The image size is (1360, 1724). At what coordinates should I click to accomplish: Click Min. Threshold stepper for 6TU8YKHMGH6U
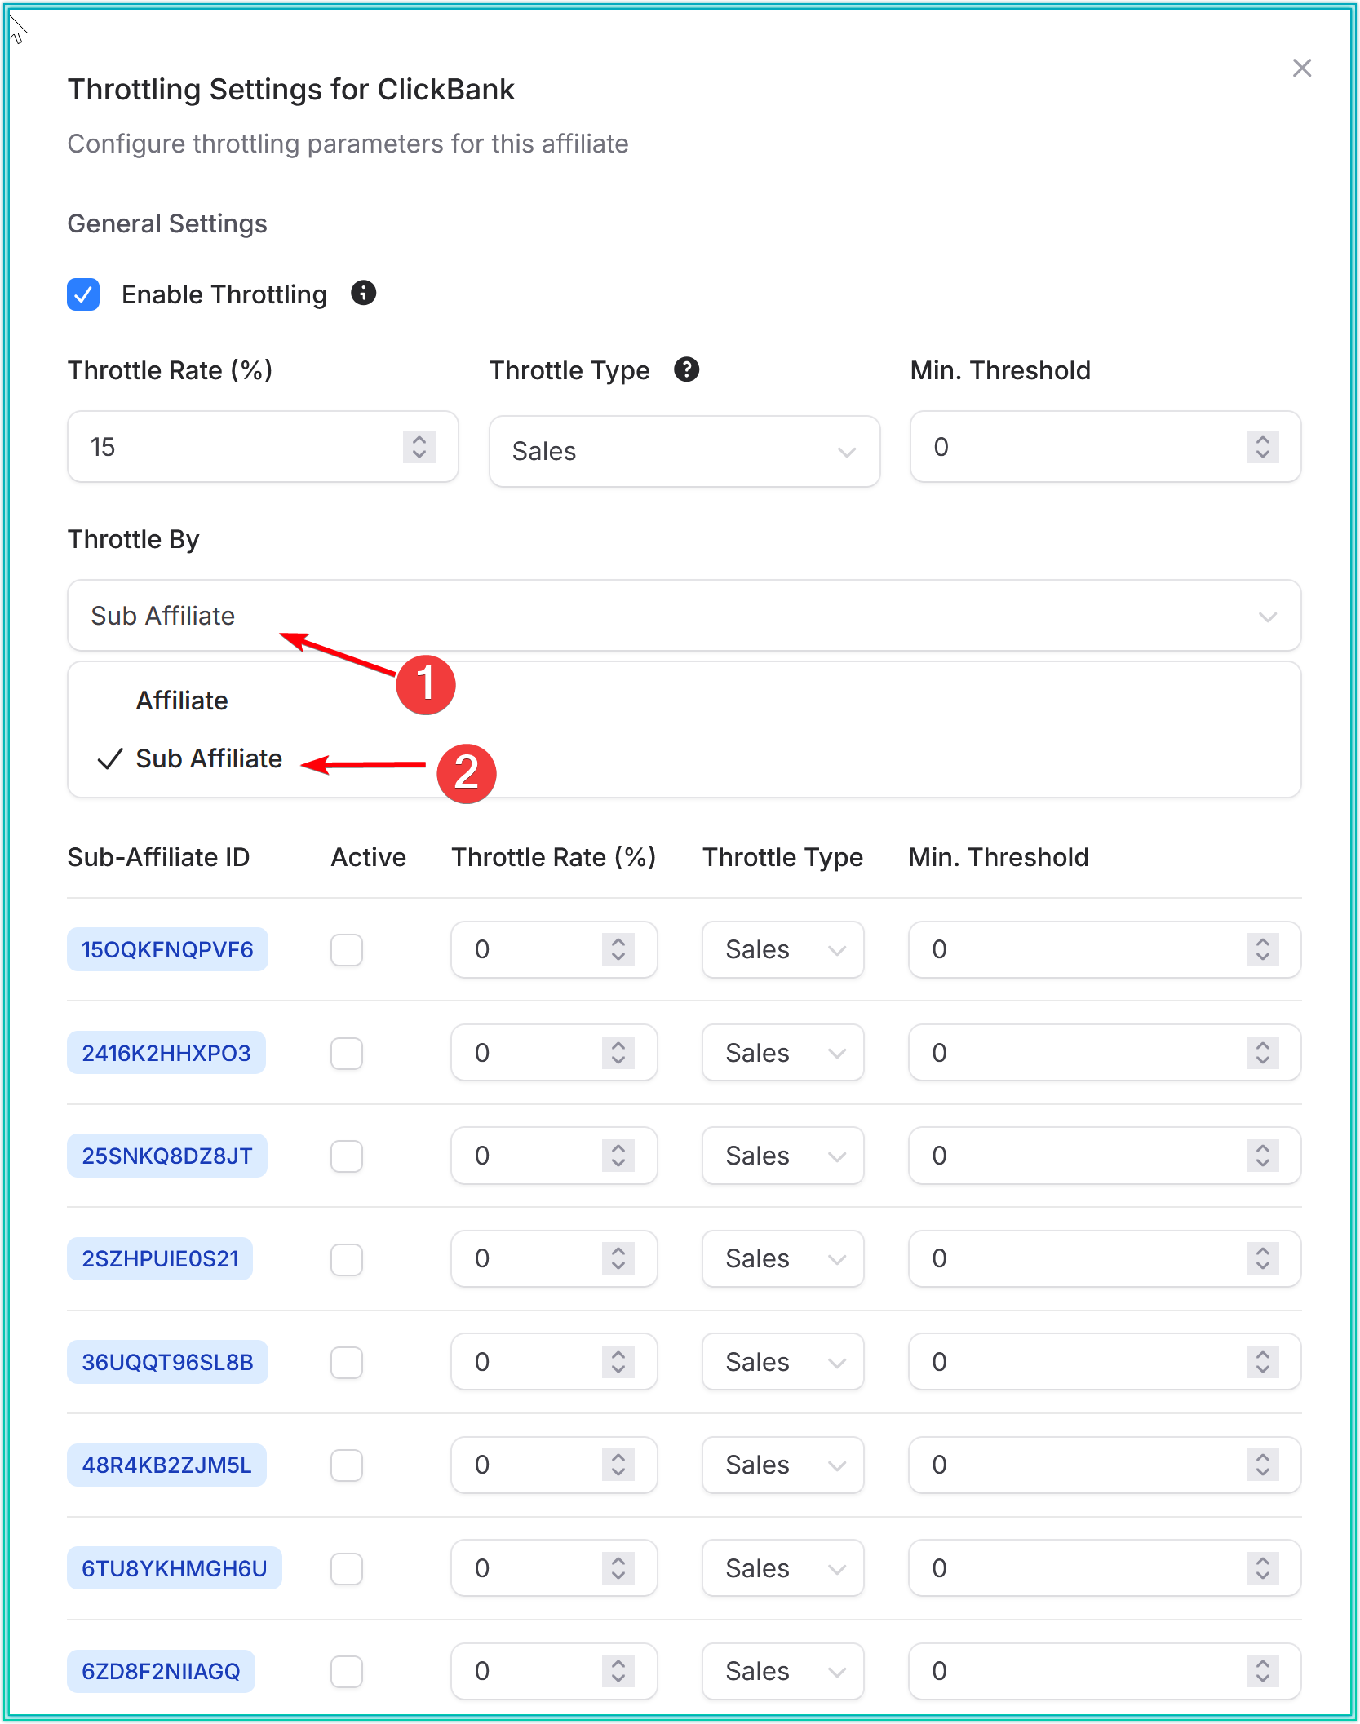pyautogui.click(x=1262, y=1568)
